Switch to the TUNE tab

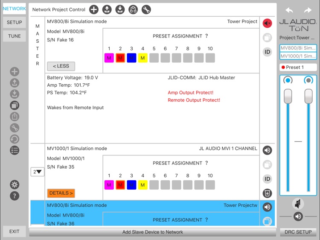(x=14, y=36)
